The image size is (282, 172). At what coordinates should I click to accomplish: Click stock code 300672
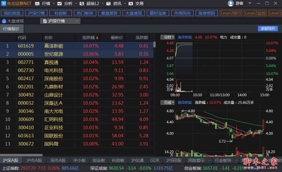[26, 144]
